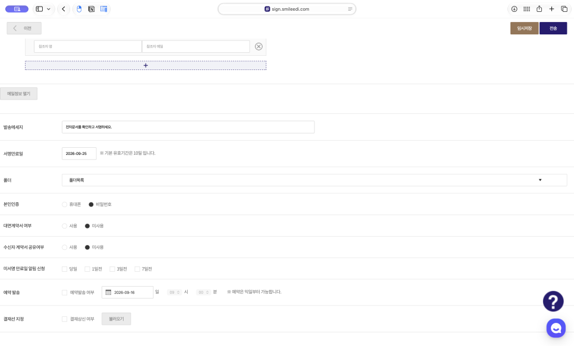
Task: Click the Share icon in toolbar
Action: tap(539, 9)
